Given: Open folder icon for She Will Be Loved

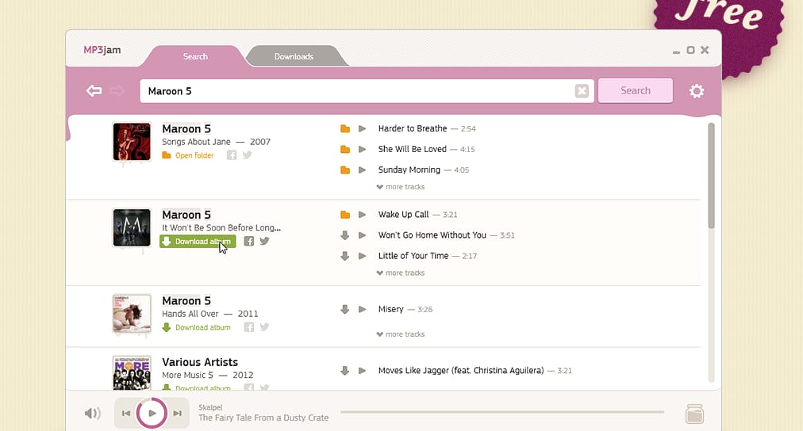Looking at the screenshot, I should [345, 149].
